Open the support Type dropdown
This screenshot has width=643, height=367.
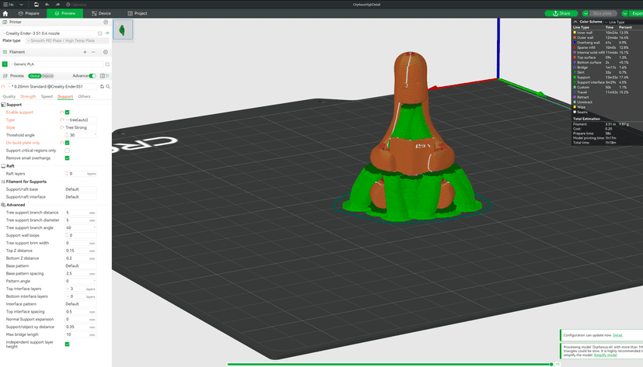pyautogui.click(x=82, y=120)
